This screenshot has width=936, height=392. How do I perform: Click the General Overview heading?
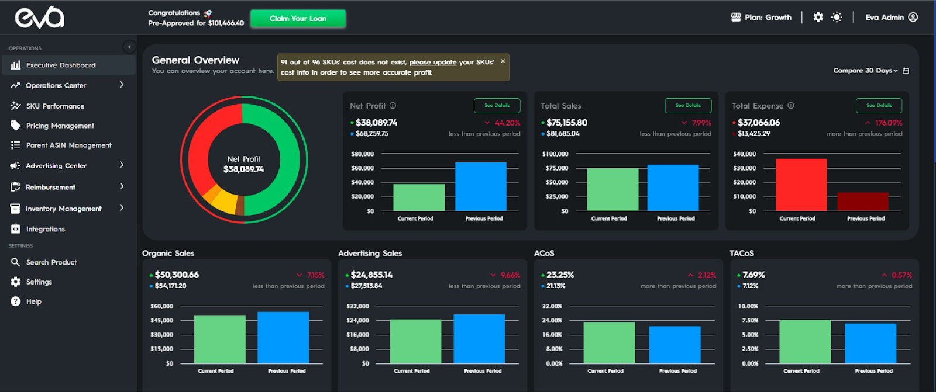pyautogui.click(x=195, y=60)
